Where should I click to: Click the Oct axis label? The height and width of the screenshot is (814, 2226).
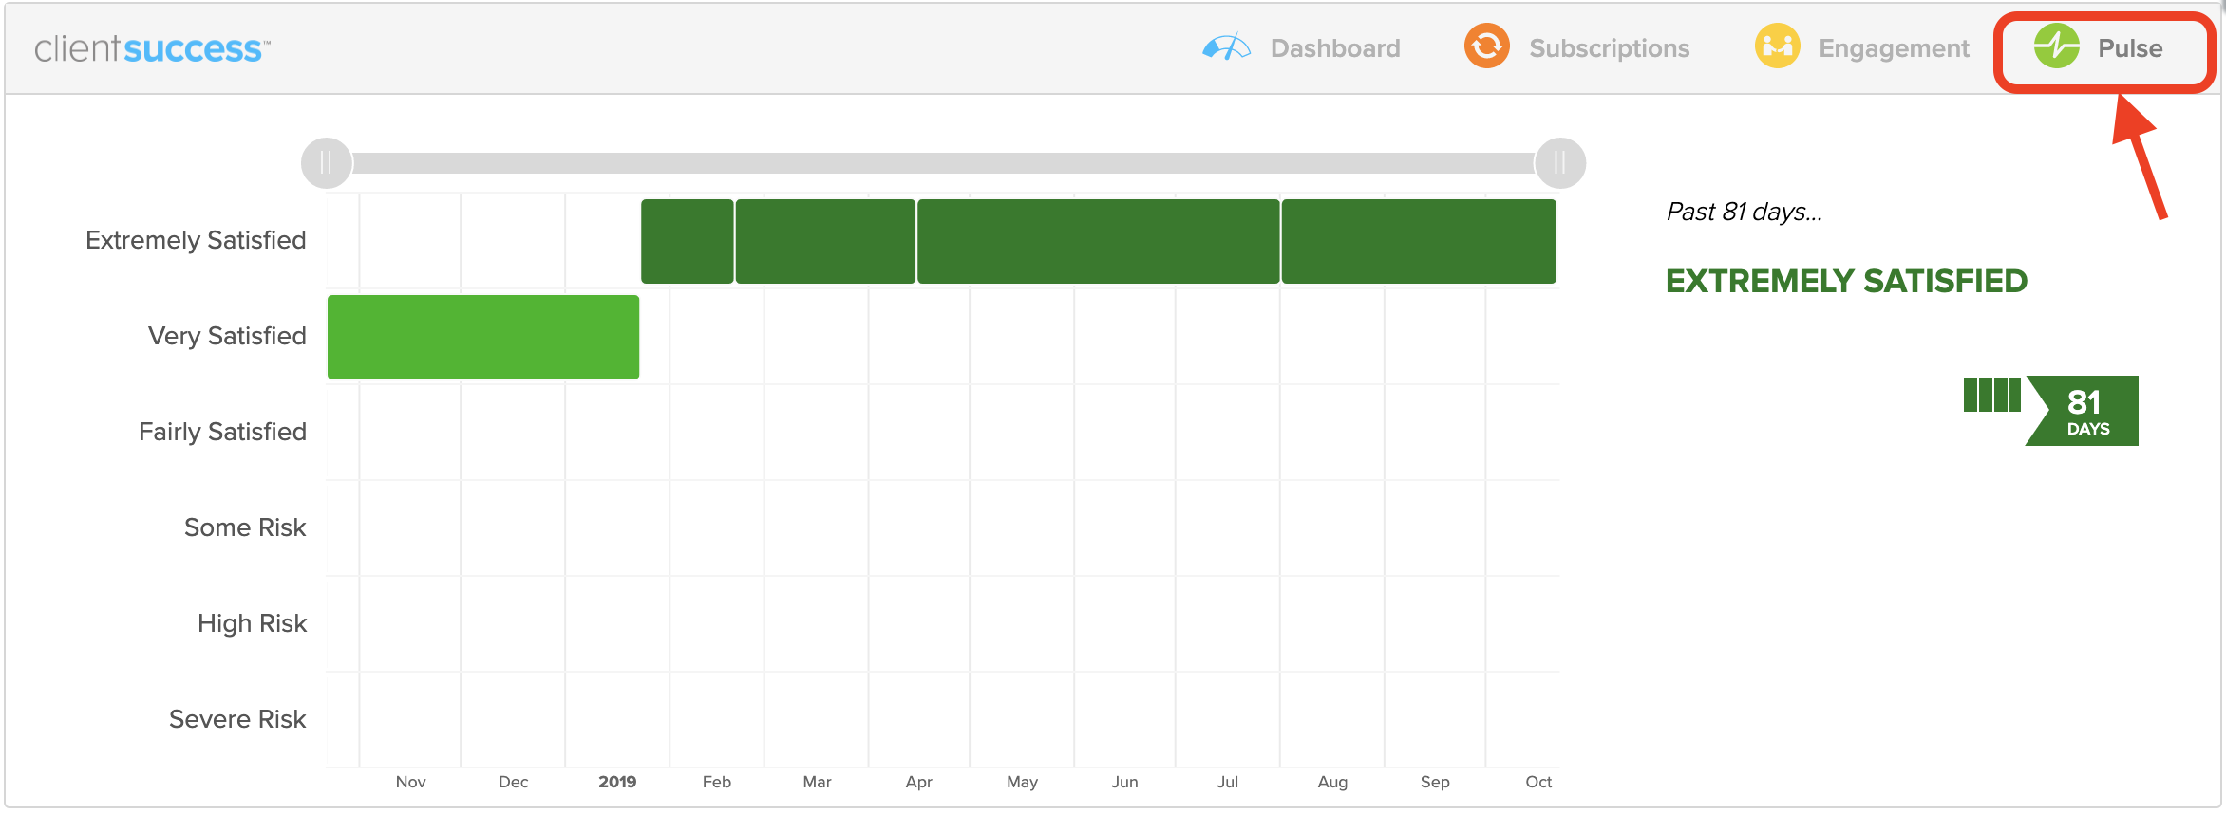(x=1538, y=782)
